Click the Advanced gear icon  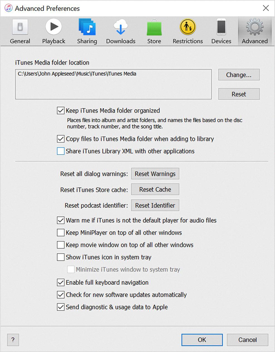(255, 27)
